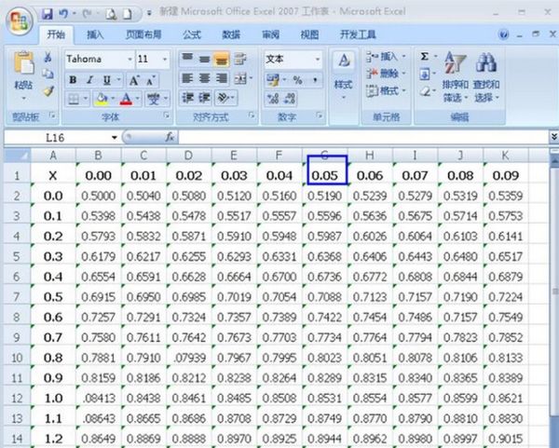The height and width of the screenshot is (448, 559).
Task: Click the AutoSum sigma icon
Action: [424, 56]
